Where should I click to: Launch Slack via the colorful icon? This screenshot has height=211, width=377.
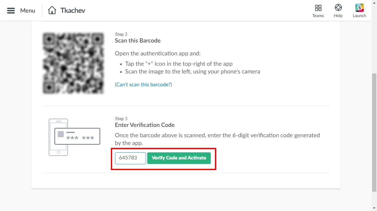tap(359, 8)
